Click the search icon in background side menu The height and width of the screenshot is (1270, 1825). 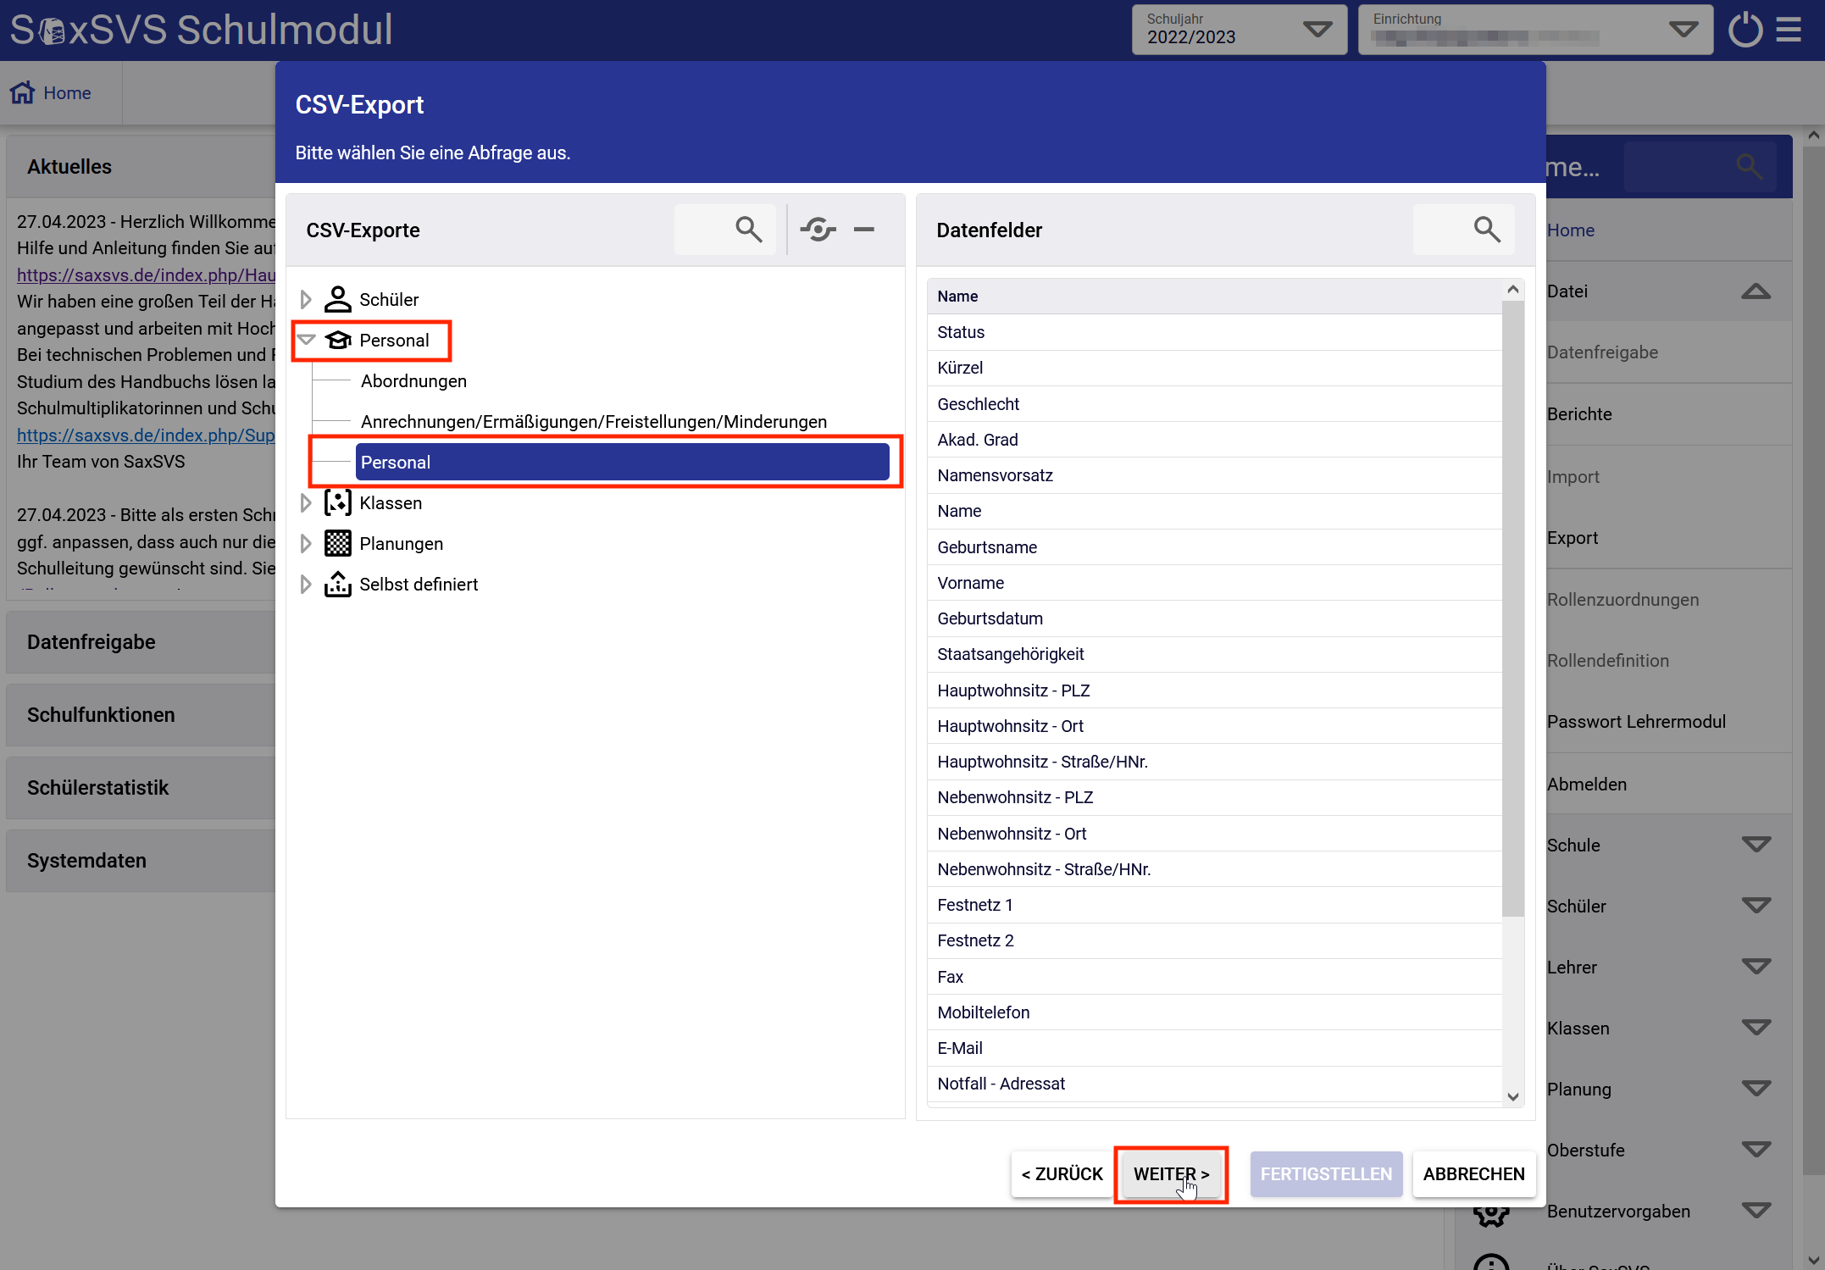click(x=1750, y=166)
